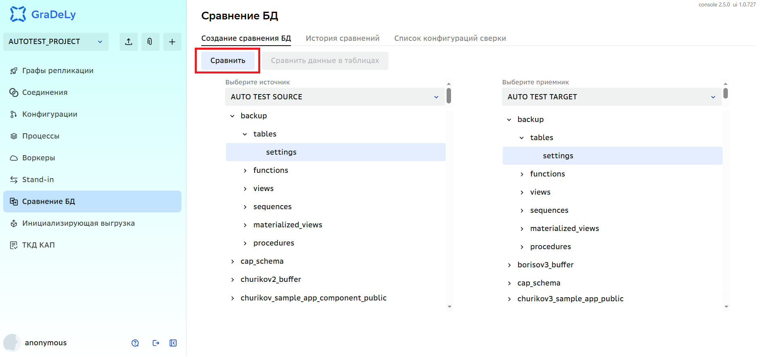The image size is (763, 357).
Task: Select churikov2_buffer in source tree
Action: pyautogui.click(x=271, y=279)
